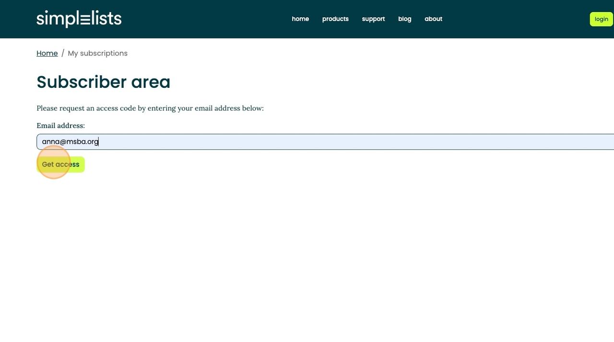The image size is (614, 342).
Task: Click the simplelists logo
Action: [x=79, y=19]
